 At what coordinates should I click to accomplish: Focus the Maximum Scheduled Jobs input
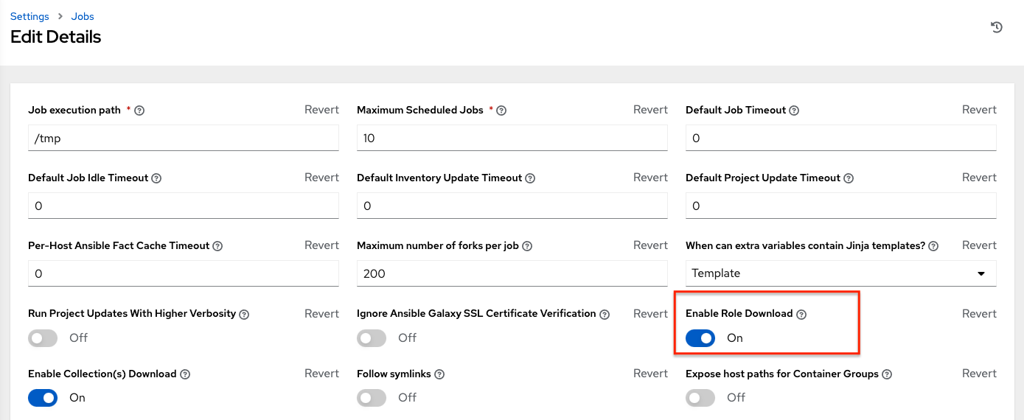click(512, 138)
